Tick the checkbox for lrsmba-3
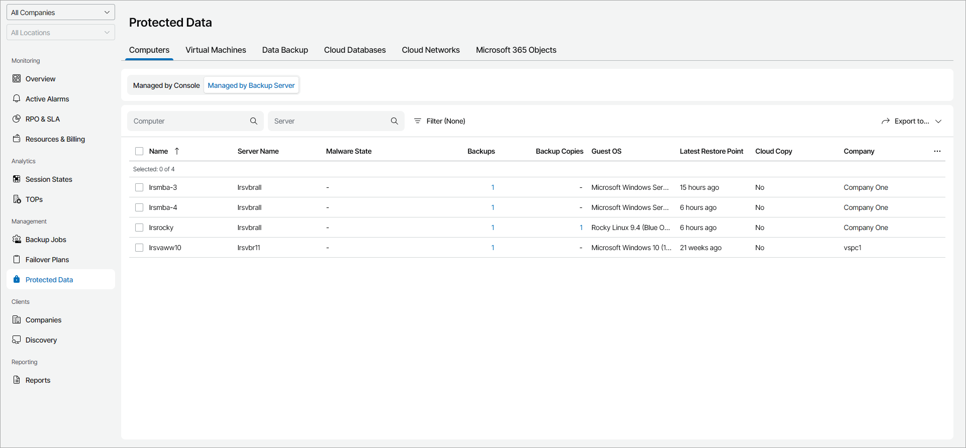 pyautogui.click(x=139, y=187)
